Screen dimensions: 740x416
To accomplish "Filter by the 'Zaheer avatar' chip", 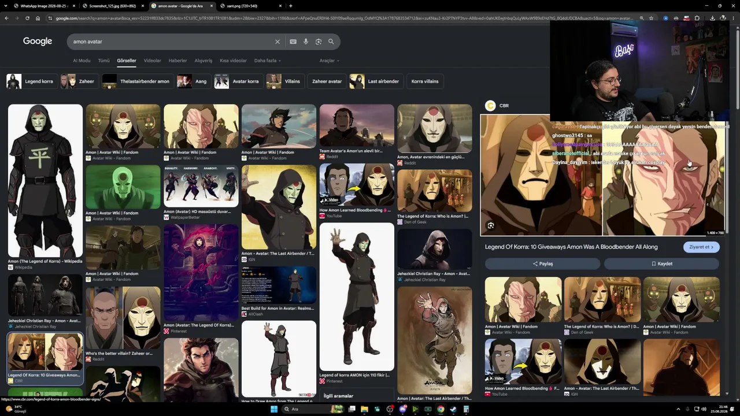I will point(327,81).
